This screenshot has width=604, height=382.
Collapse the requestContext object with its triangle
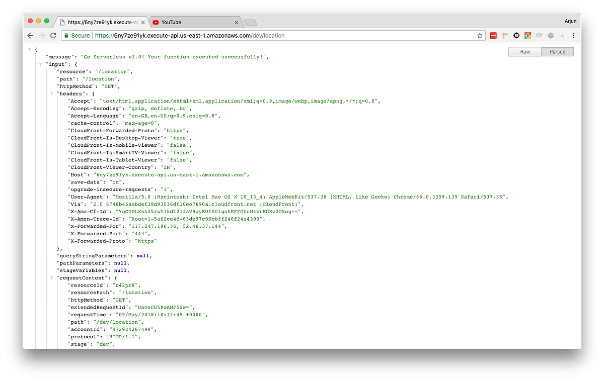pyautogui.click(x=51, y=277)
